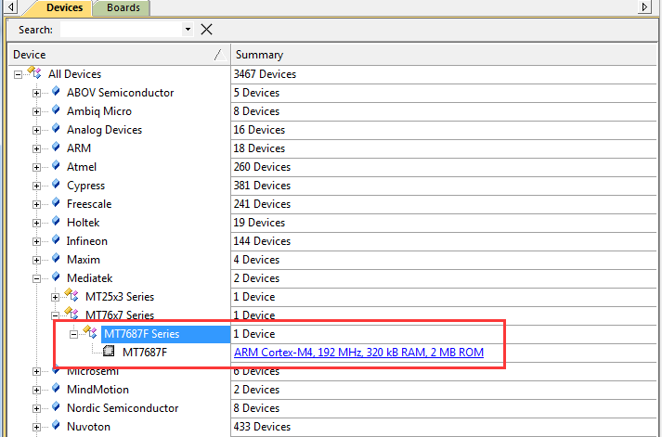Viewport: 662px width, 437px height.
Task: Collapse the MT76x7 Series node
Action: [x=56, y=316]
